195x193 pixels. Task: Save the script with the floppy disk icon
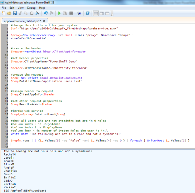(x=14, y=13)
